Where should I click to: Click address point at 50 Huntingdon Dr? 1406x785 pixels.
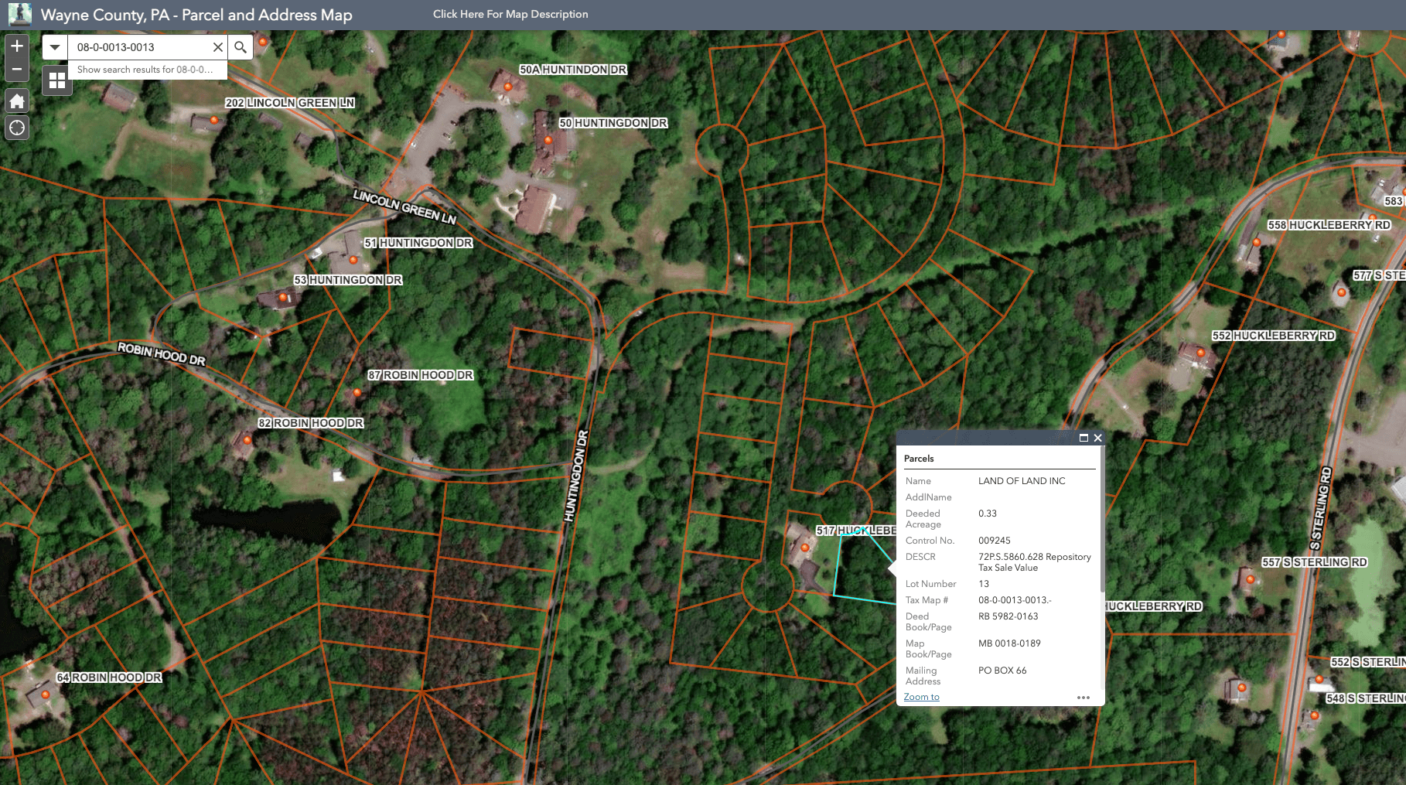(x=548, y=140)
